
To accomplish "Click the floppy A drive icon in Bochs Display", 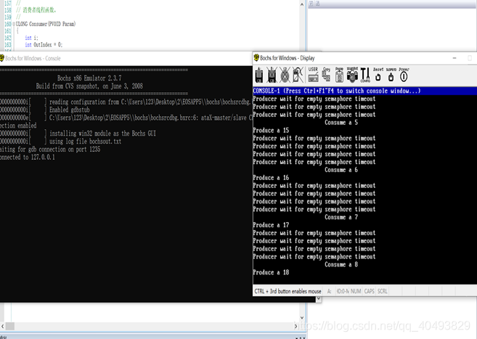I will 259,75.
